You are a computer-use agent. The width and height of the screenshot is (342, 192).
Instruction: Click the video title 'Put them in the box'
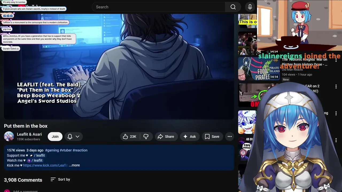[26, 126]
